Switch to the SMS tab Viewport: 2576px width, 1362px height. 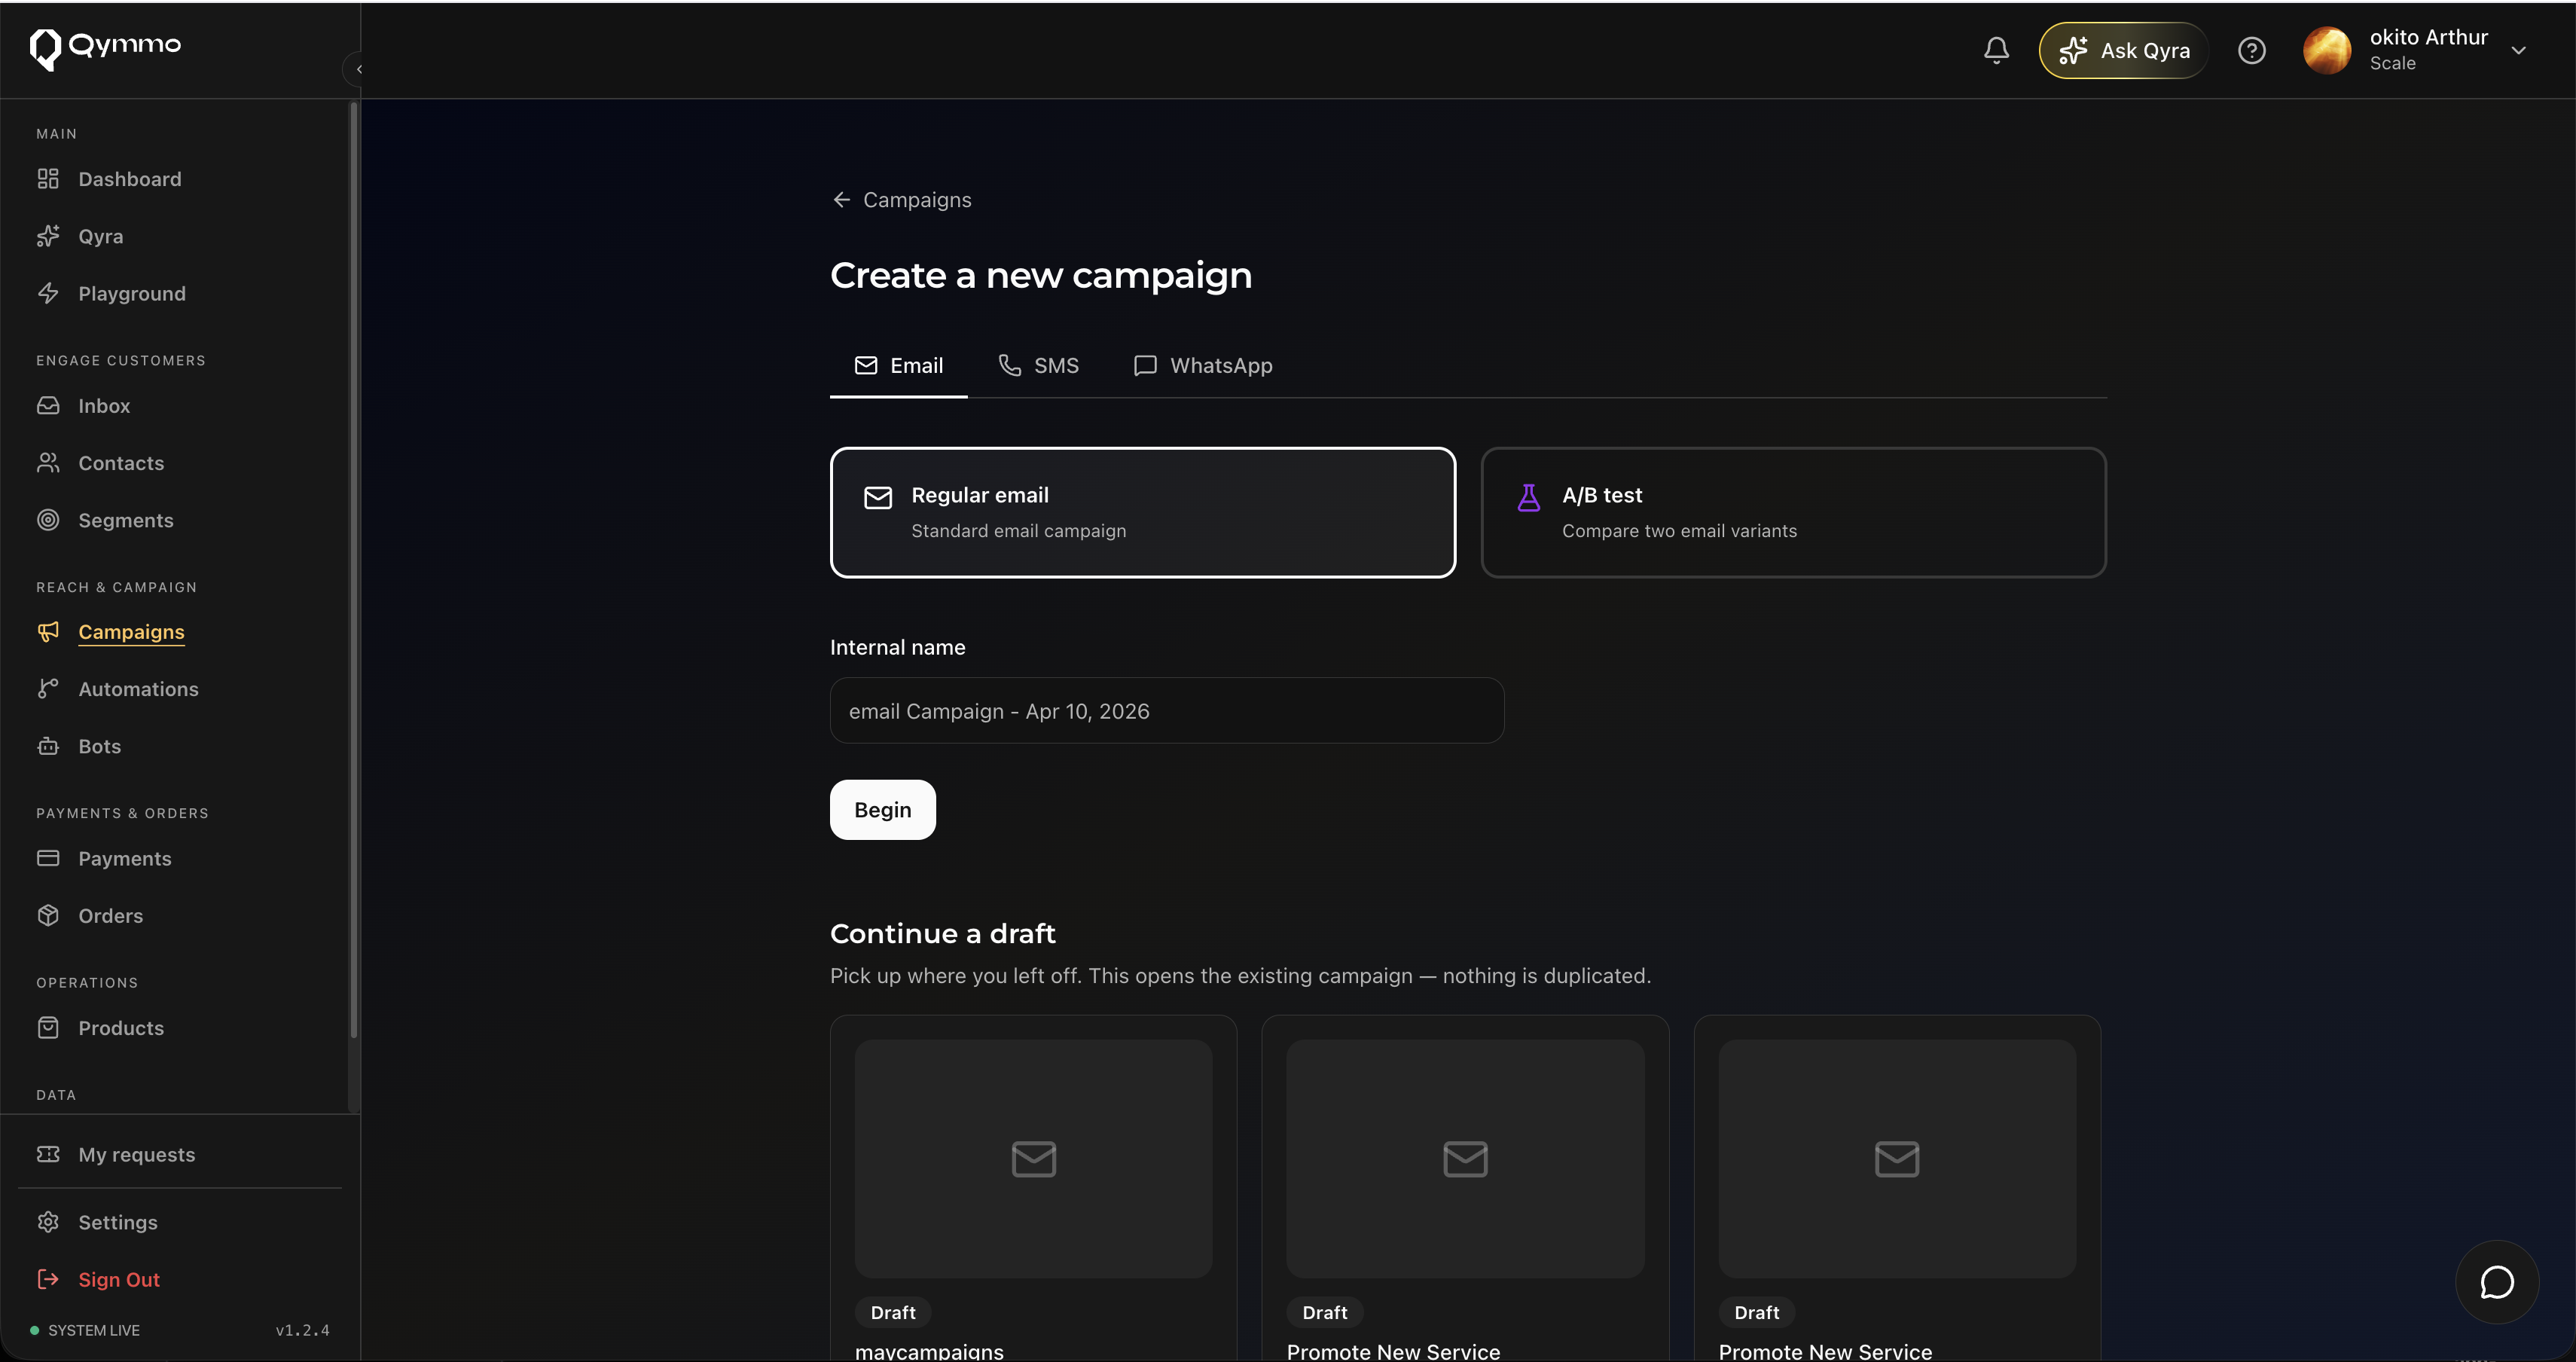1039,366
